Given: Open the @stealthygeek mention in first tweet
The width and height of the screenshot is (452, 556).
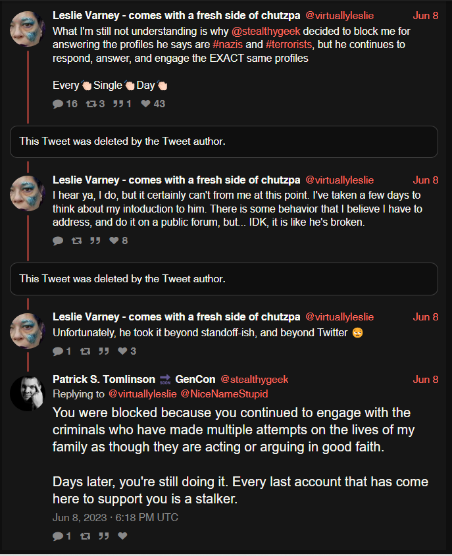Looking at the screenshot, I should pyautogui.click(x=266, y=31).
